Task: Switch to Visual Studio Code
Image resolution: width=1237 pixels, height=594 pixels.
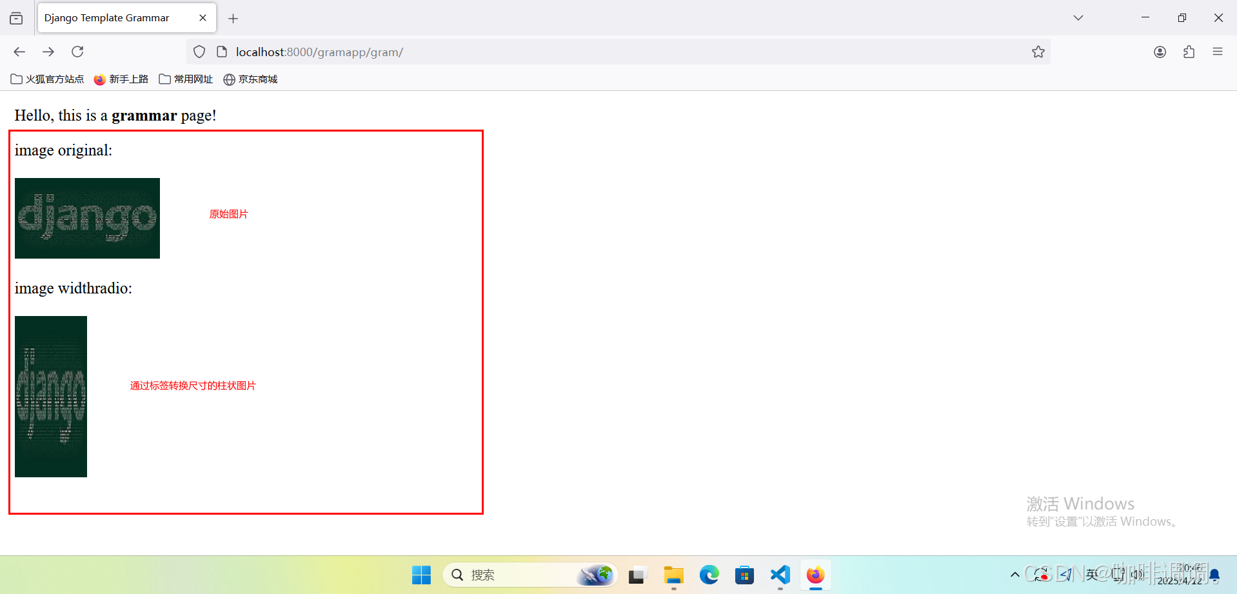Action: coord(780,575)
